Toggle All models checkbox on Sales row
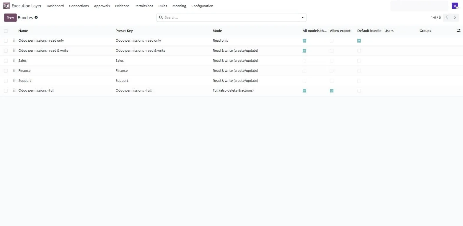Image resolution: width=463 pixels, height=226 pixels. pyautogui.click(x=304, y=61)
